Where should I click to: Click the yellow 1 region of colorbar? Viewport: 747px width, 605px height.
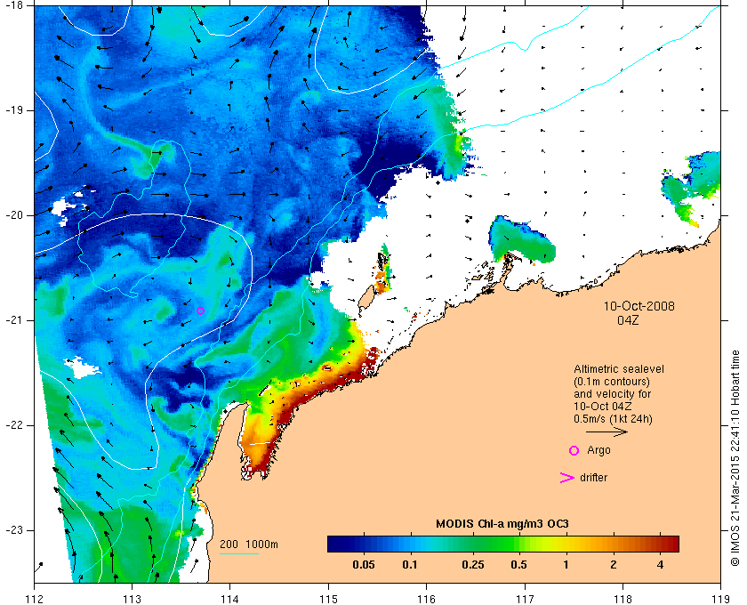pos(566,544)
